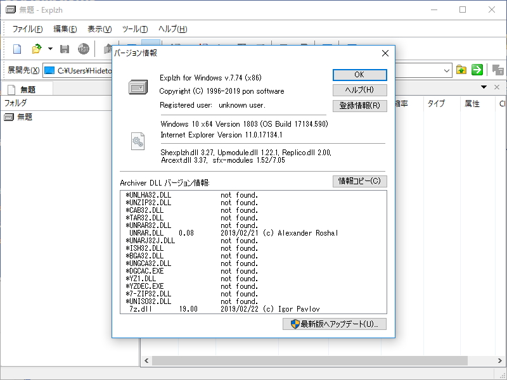Screen dimensions: 507x380
Task: Open an archive using the folder toolbar icon
Action: point(37,48)
